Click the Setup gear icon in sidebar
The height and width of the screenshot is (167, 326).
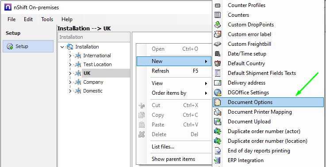pyautogui.click(x=10, y=46)
